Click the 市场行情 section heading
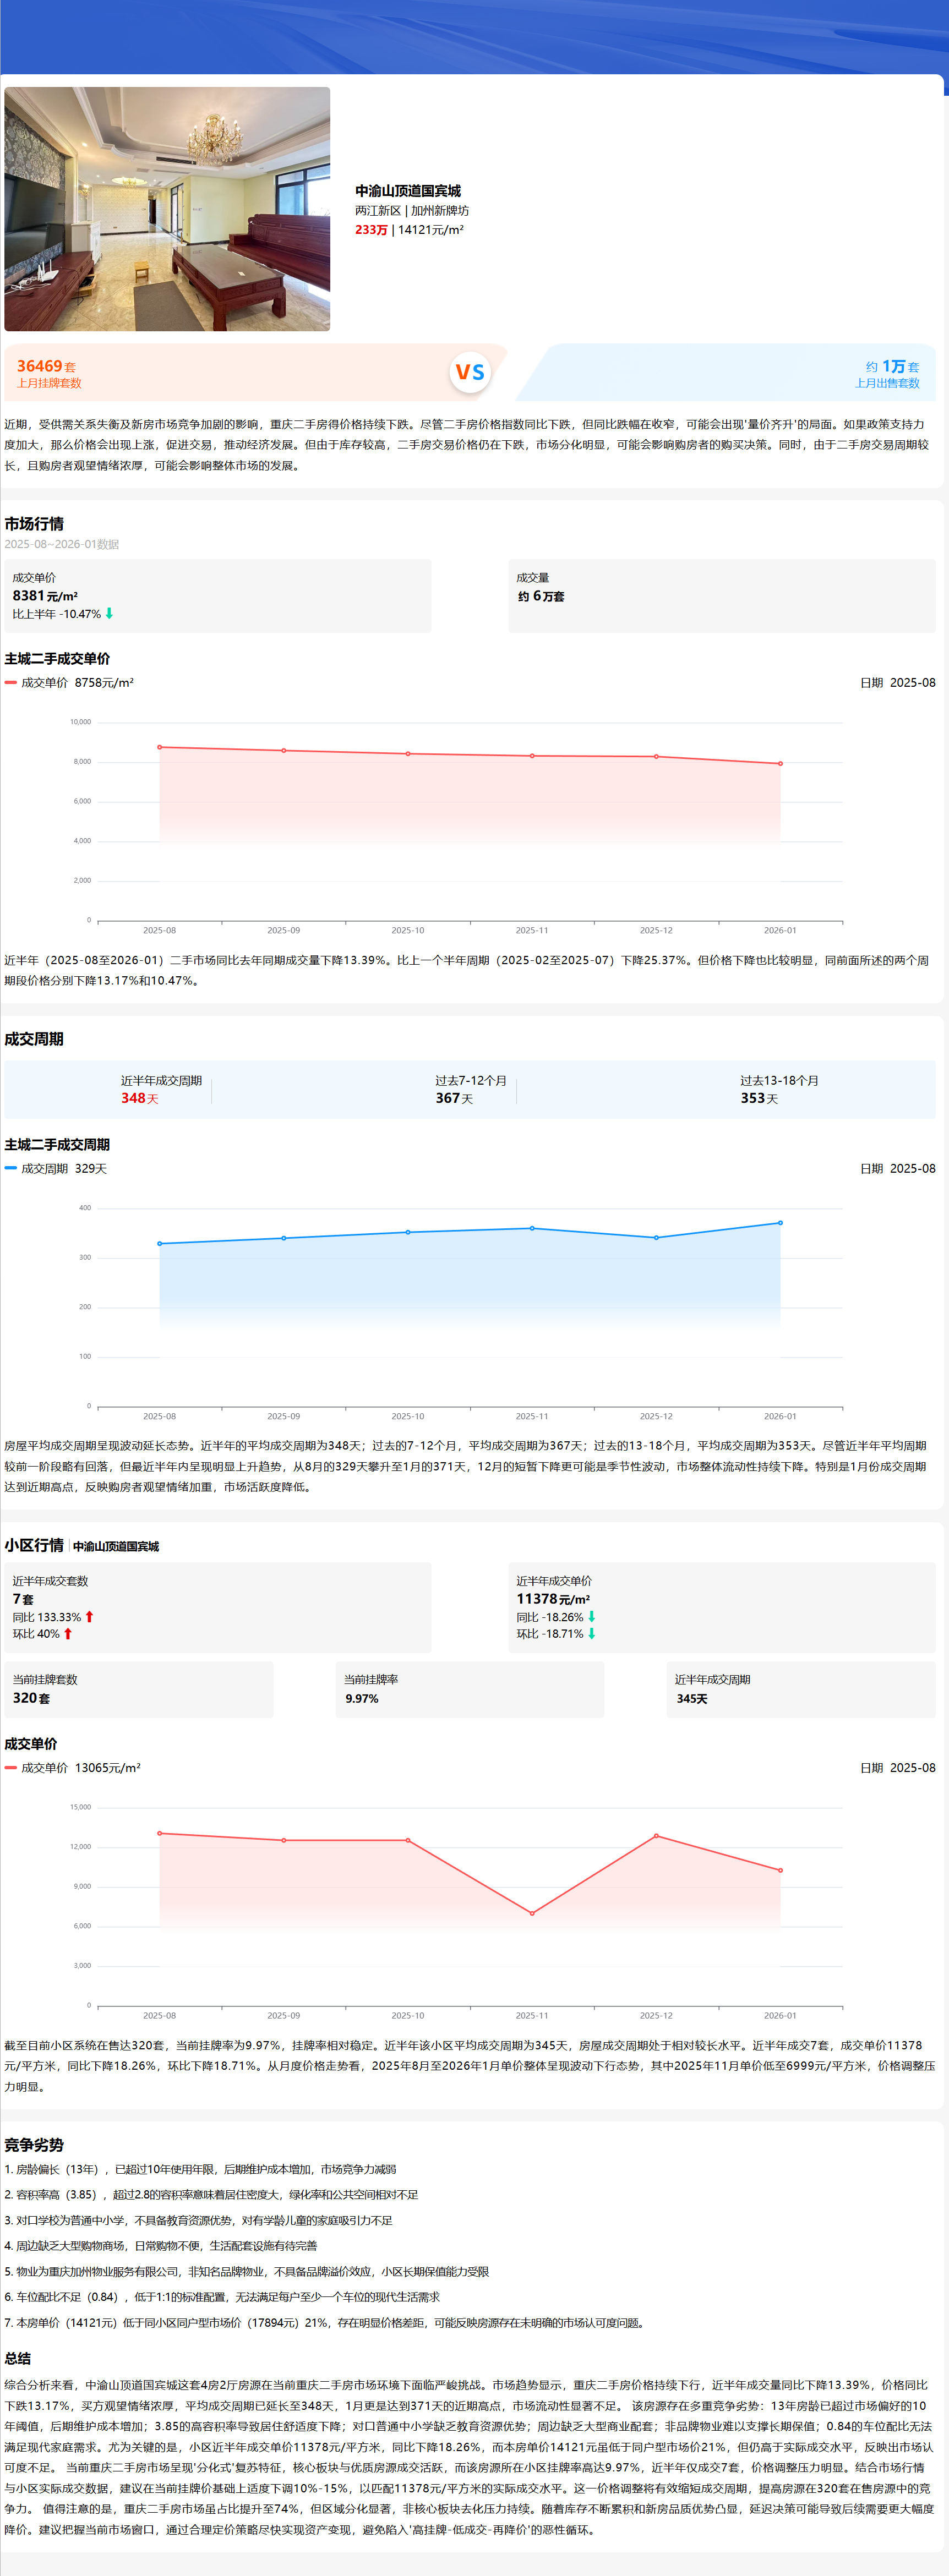The image size is (949, 2576). click(34, 524)
